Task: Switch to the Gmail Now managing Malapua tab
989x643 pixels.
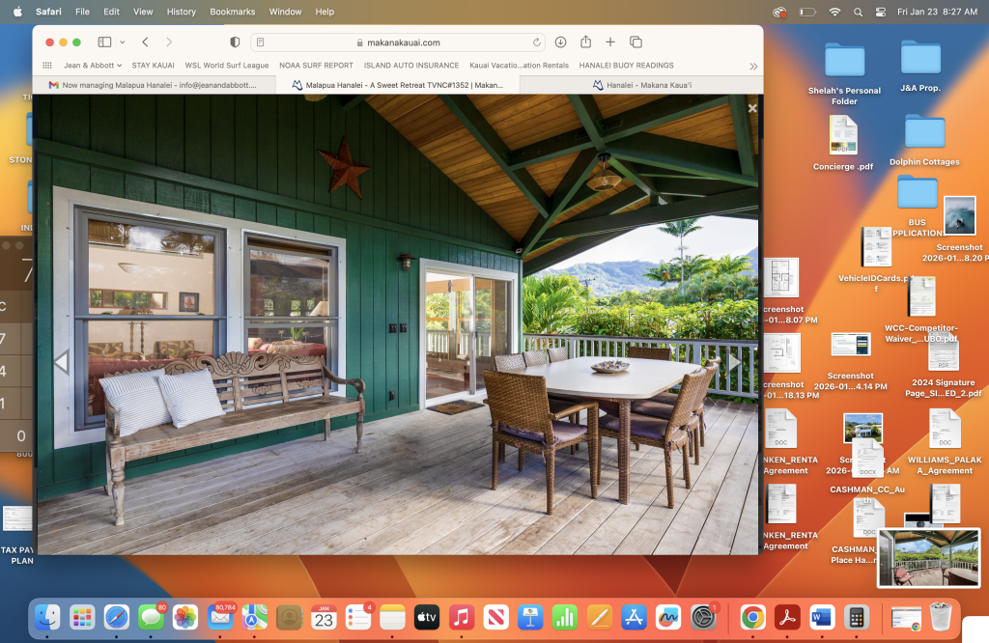Action: [154, 85]
